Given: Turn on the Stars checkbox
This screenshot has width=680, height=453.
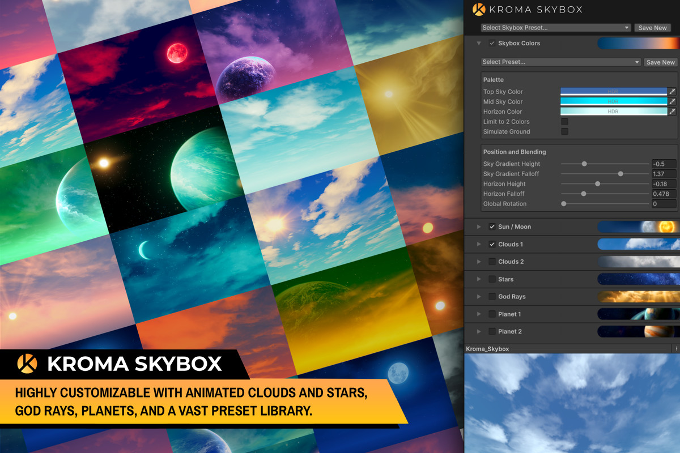Looking at the screenshot, I should click(492, 279).
